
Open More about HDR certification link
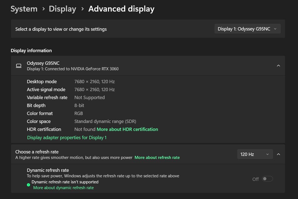(127, 129)
